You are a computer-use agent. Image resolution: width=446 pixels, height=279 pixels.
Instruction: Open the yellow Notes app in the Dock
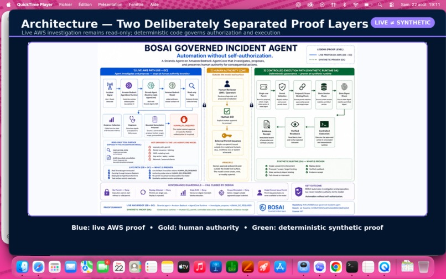(167, 267)
